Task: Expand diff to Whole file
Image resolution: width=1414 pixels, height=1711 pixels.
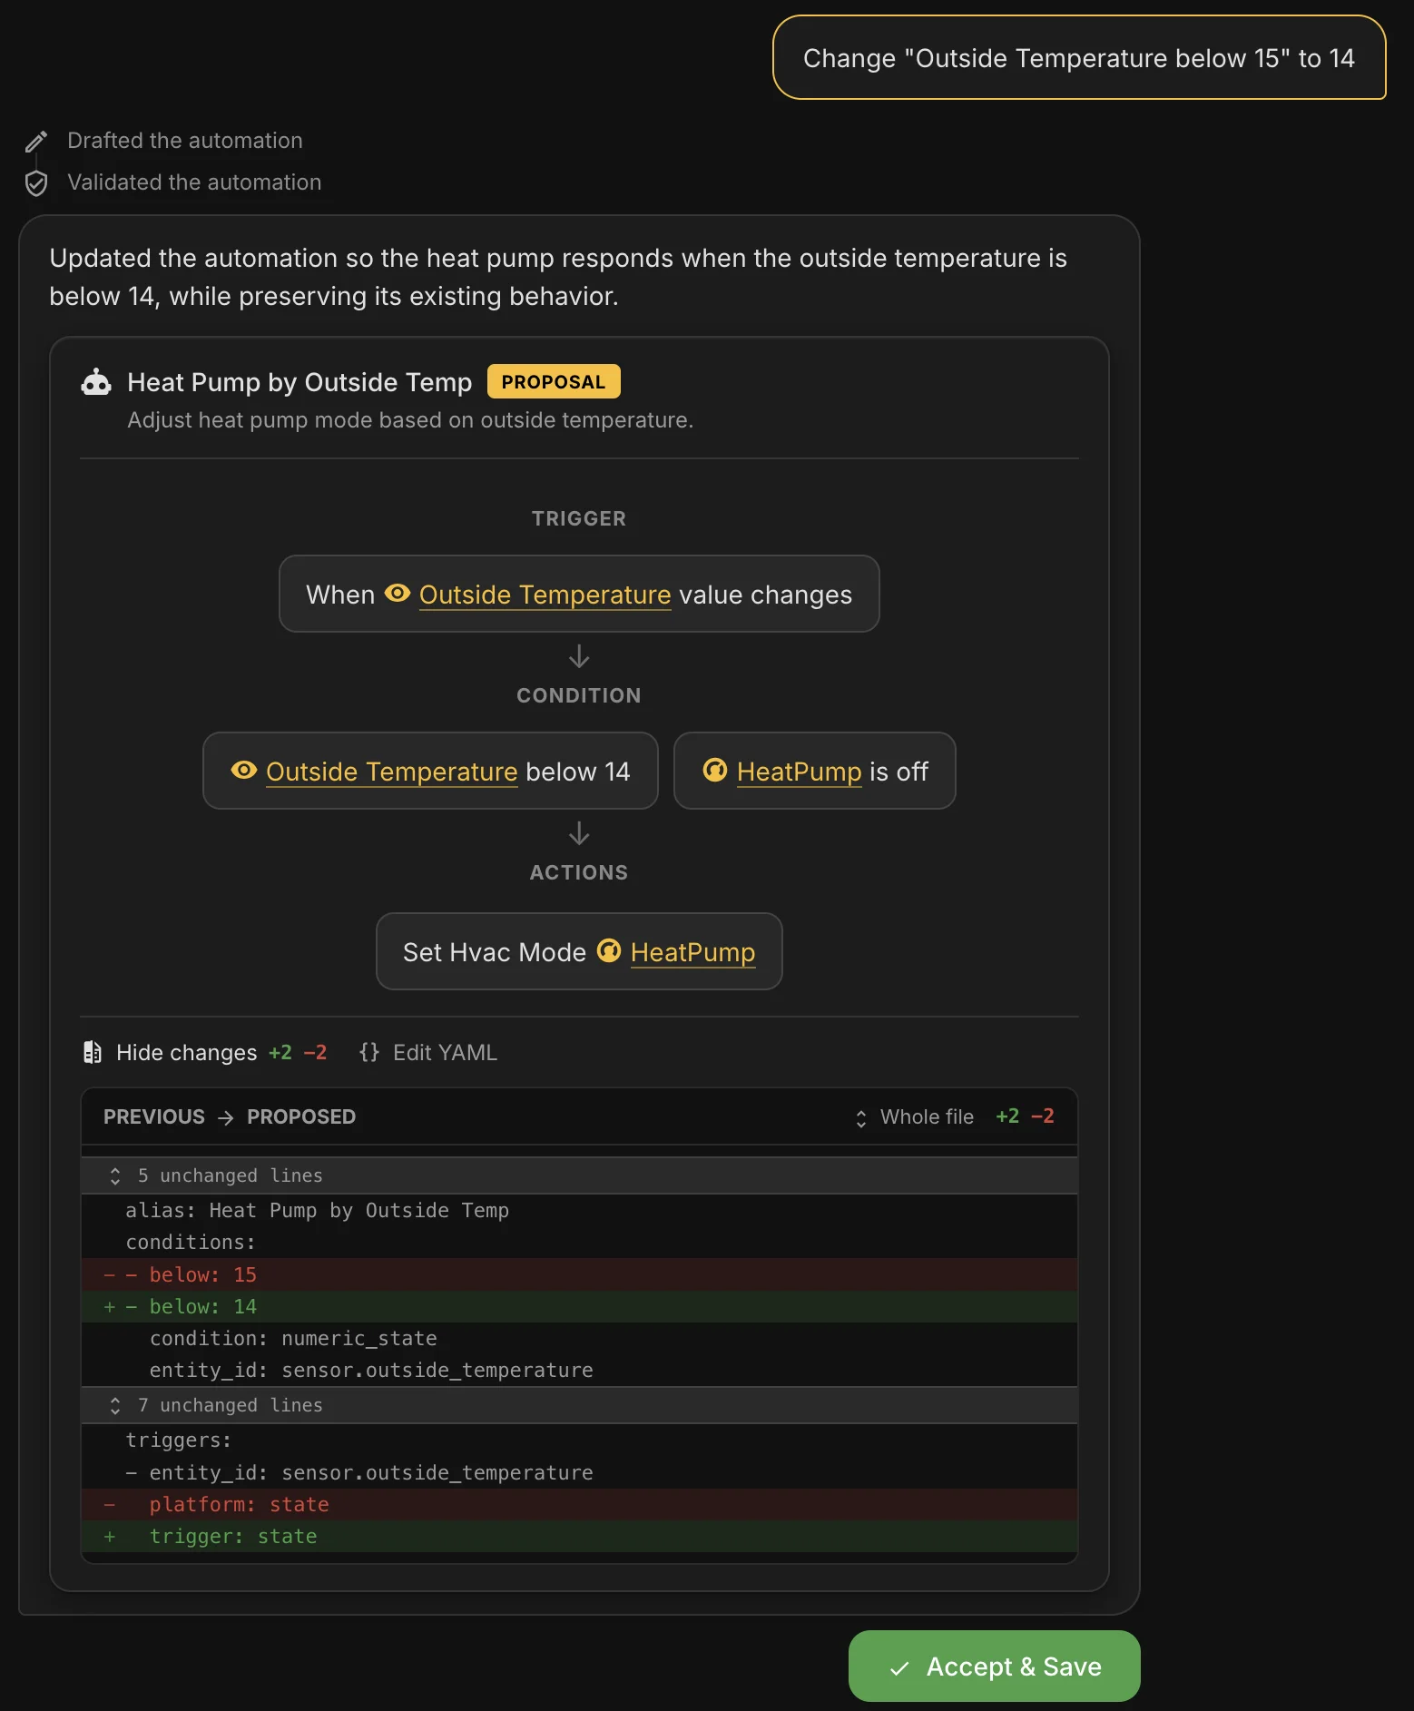Action: [x=914, y=1117]
